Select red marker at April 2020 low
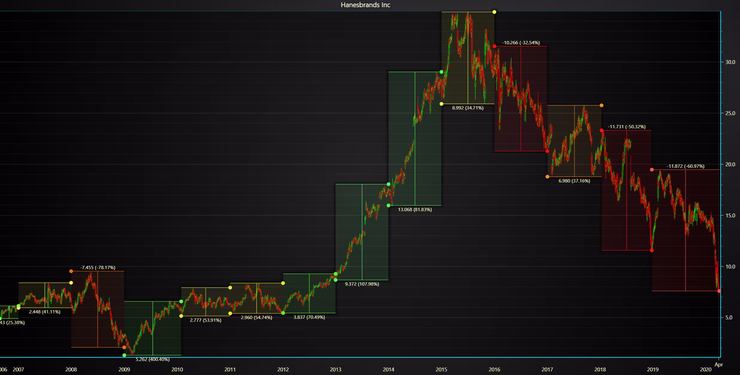740x375 pixels. point(719,291)
